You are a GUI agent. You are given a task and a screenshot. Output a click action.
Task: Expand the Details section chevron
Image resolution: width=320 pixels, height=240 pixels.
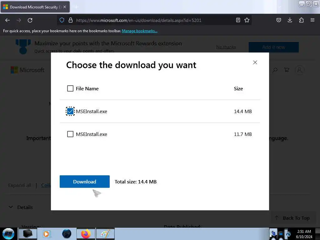pyautogui.click(x=11, y=207)
